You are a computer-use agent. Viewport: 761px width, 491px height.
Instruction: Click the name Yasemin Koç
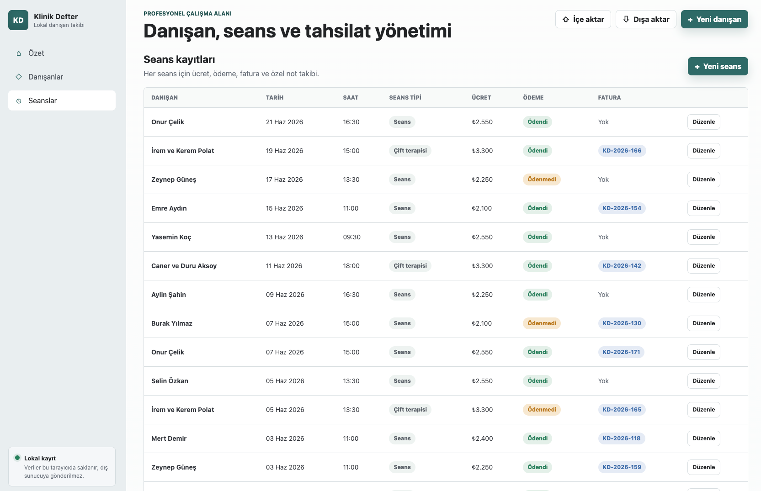[x=171, y=237]
